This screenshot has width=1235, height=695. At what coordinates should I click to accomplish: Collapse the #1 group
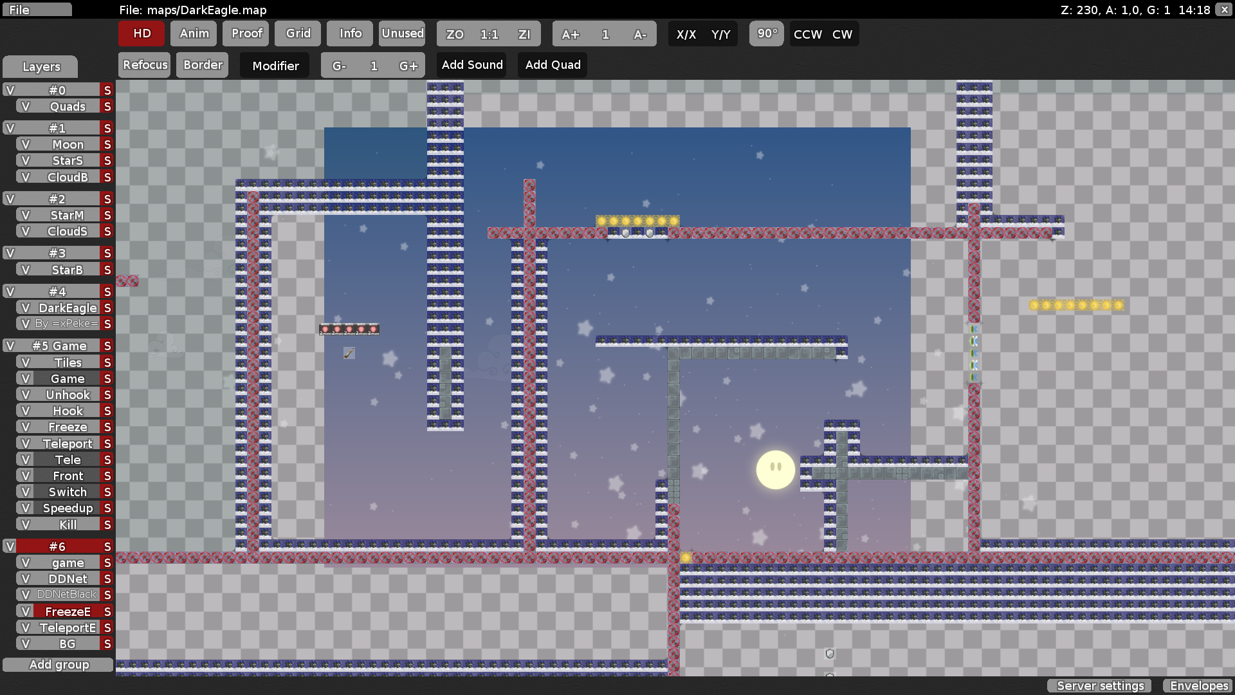click(57, 128)
